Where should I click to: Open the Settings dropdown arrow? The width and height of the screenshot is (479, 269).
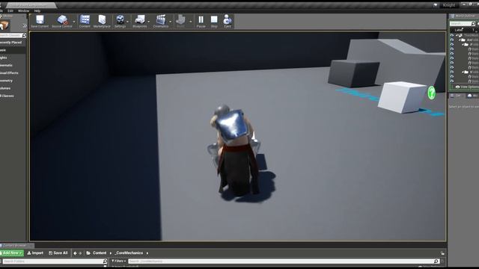click(x=128, y=22)
